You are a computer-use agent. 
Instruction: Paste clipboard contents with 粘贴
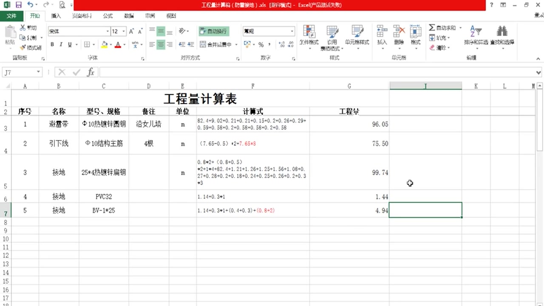[x=10, y=36]
